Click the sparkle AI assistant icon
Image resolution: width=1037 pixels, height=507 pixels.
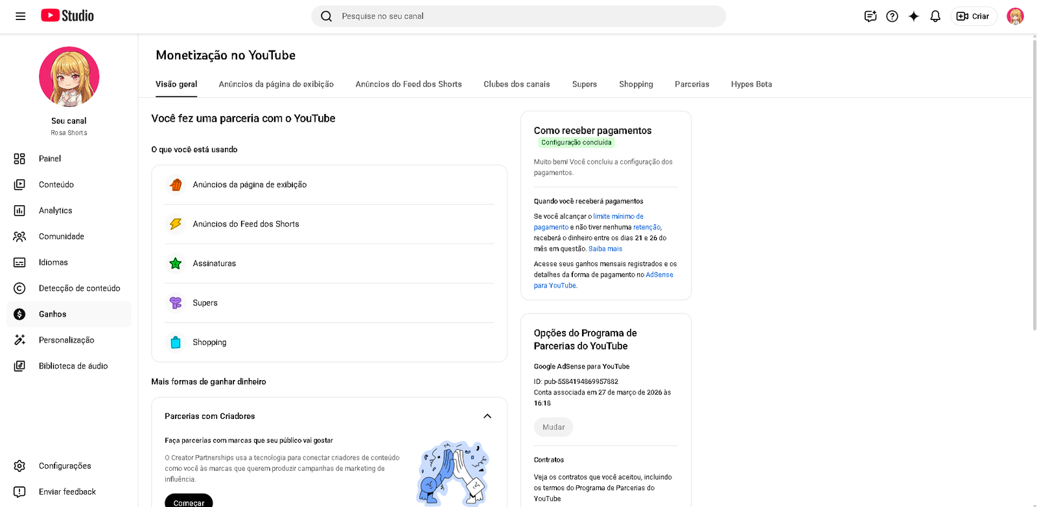pos(914,16)
